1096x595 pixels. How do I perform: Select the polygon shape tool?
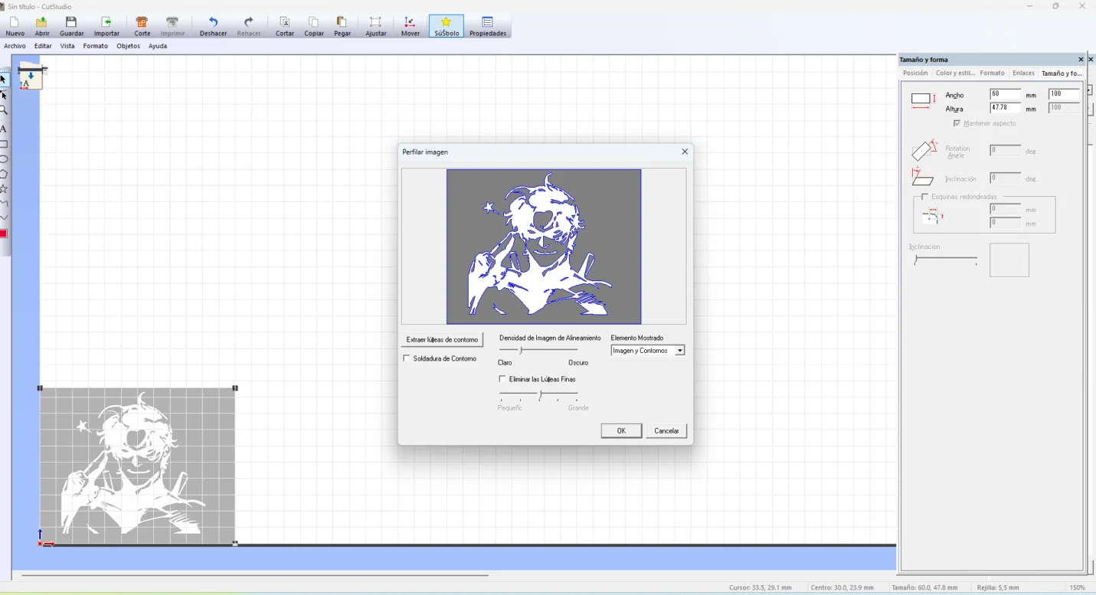click(3, 174)
